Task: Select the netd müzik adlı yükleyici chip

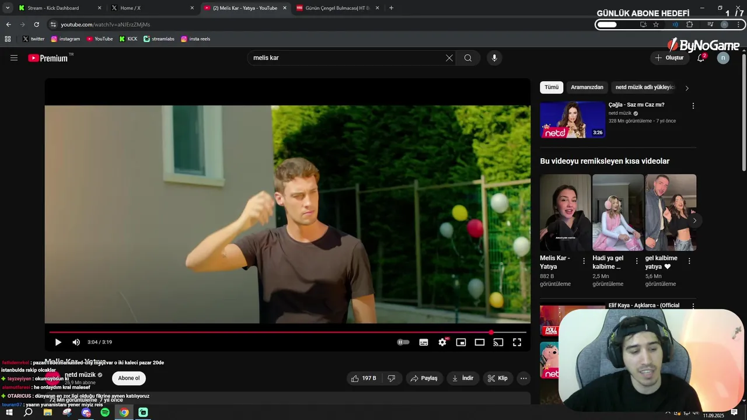Action: coord(645,87)
